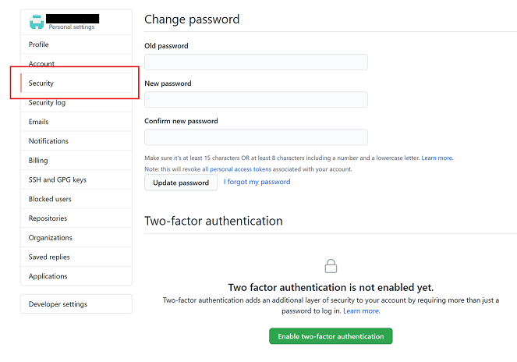This screenshot has height=362, width=517.
Task: Enable two-factor authentication with green button
Action: tap(331, 336)
